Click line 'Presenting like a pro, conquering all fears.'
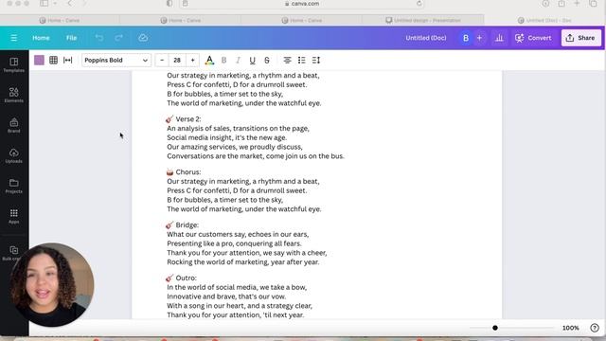This screenshot has width=606, height=341. [x=234, y=243]
